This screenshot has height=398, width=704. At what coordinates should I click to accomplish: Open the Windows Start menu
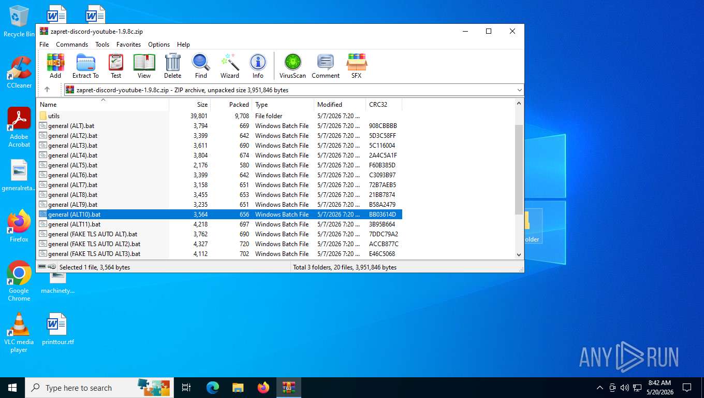[x=12, y=388]
